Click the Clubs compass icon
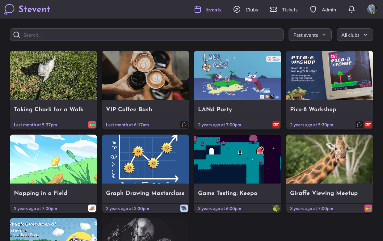The image size is (383, 241). tap(237, 10)
